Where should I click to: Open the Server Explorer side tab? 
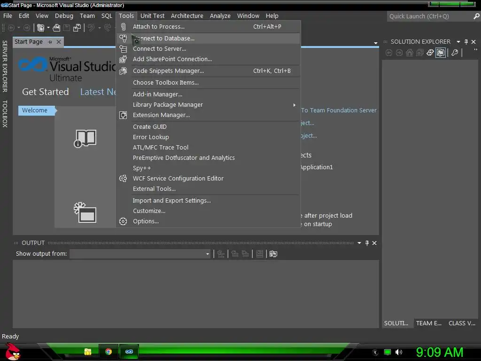click(5, 66)
